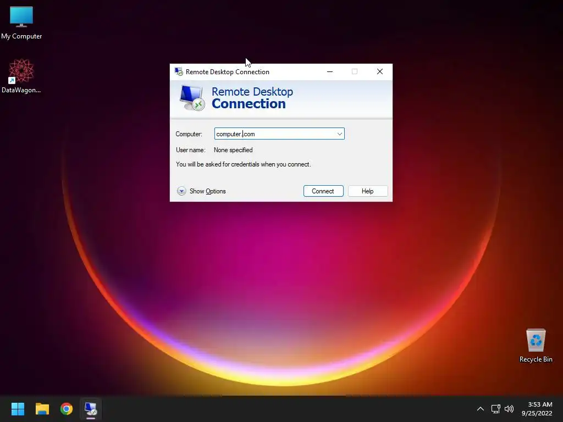Open the Recycle Bin icon

[x=536, y=345]
